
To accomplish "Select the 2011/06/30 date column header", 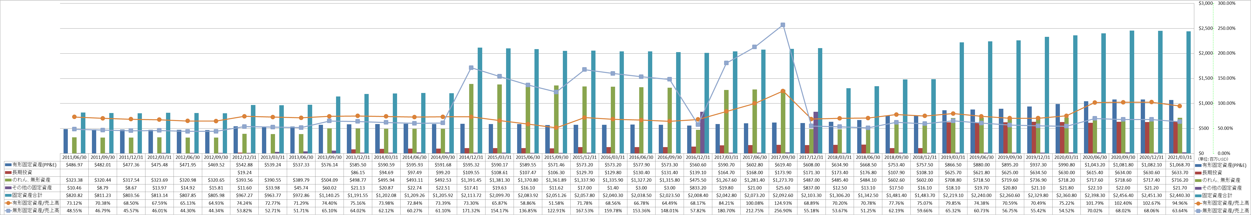I will coord(74,157).
